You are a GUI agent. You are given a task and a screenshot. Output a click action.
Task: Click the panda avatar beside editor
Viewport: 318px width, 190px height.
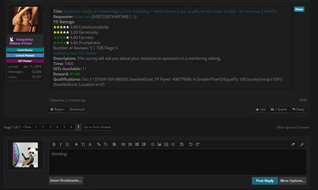pos(25,155)
